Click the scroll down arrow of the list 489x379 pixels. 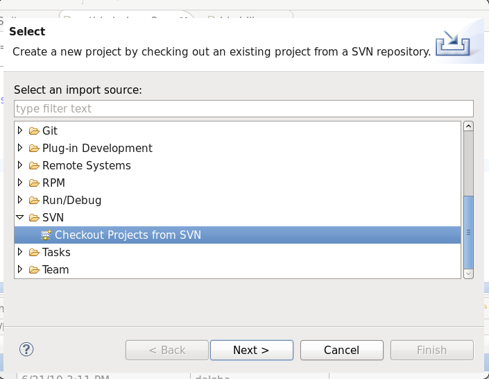tap(468, 273)
